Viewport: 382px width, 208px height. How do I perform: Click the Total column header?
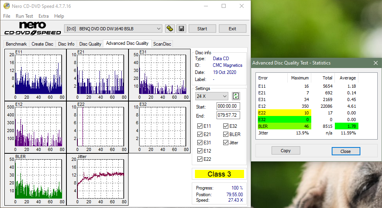pyautogui.click(x=327, y=78)
